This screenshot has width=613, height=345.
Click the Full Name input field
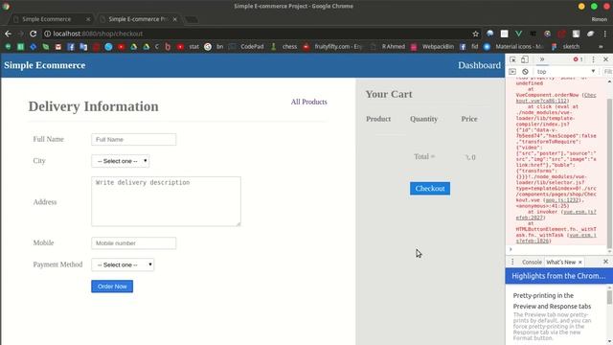(134, 139)
